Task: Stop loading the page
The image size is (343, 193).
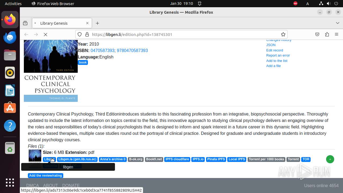Action: pyautogui.click(x=46, y=34)
